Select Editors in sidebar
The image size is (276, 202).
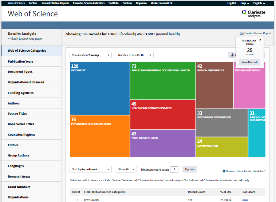click(32, 145)
